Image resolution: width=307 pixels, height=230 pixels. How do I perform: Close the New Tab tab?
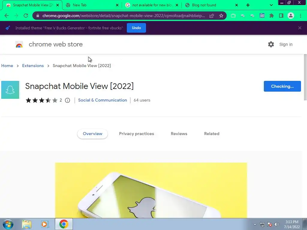coord(117,5)
